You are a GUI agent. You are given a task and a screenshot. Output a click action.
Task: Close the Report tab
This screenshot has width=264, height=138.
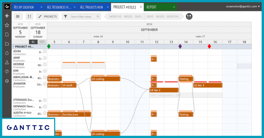(x=174, y=7)
